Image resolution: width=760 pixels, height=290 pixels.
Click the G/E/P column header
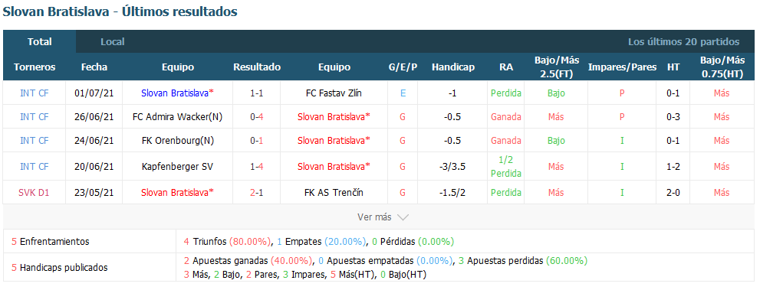click(x=403, y=67)
